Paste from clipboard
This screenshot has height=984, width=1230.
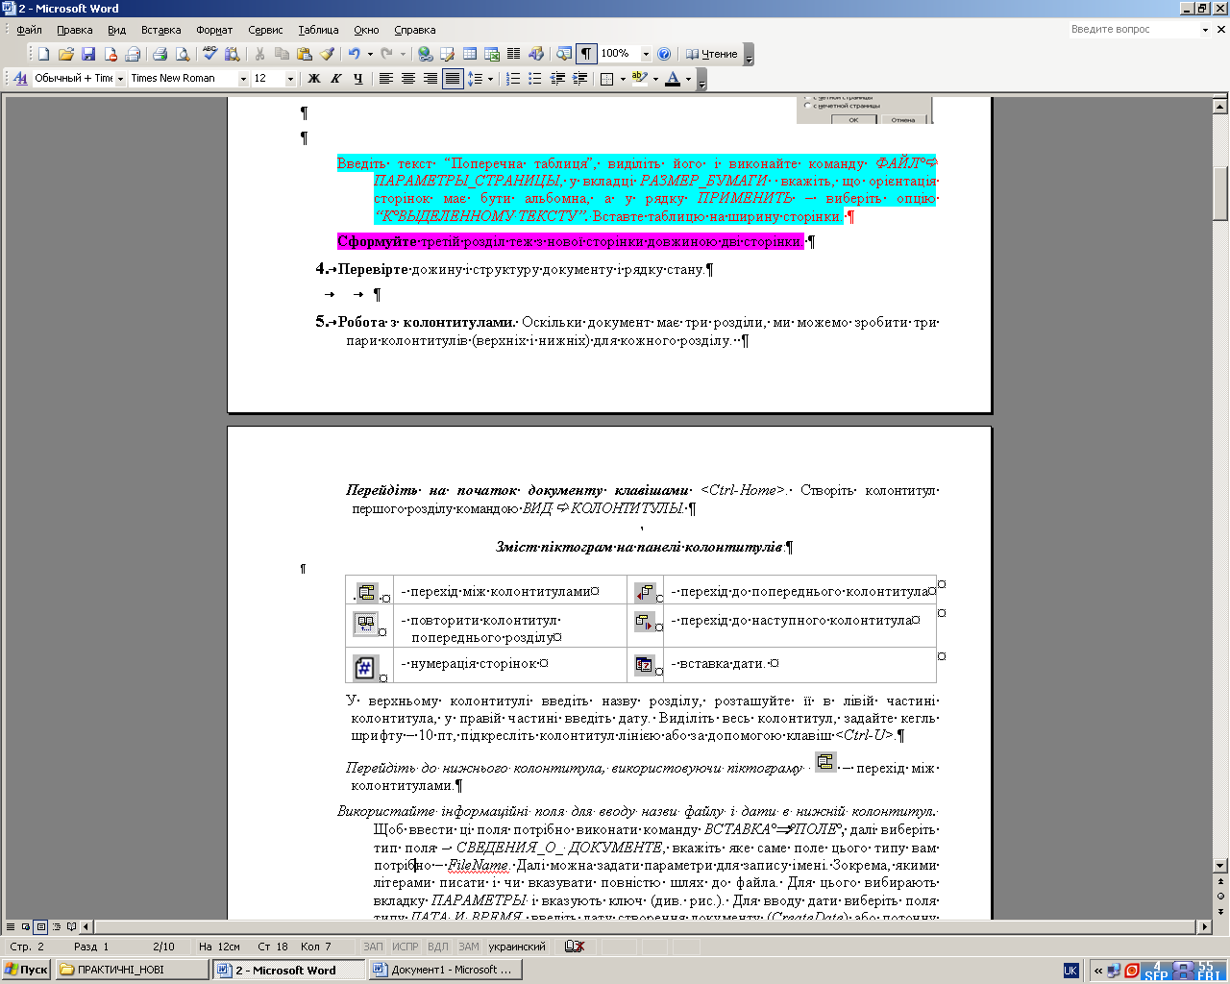click(x=305, y=54)
